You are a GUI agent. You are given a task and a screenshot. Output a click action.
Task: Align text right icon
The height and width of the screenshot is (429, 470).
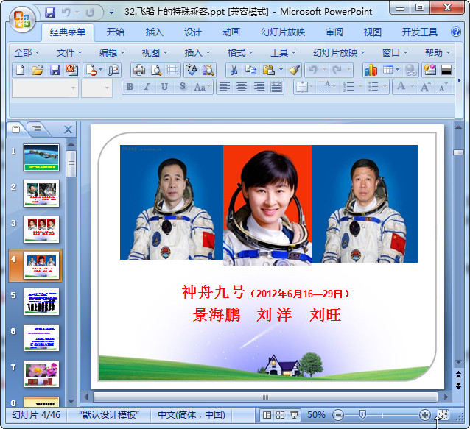point(259,87)
